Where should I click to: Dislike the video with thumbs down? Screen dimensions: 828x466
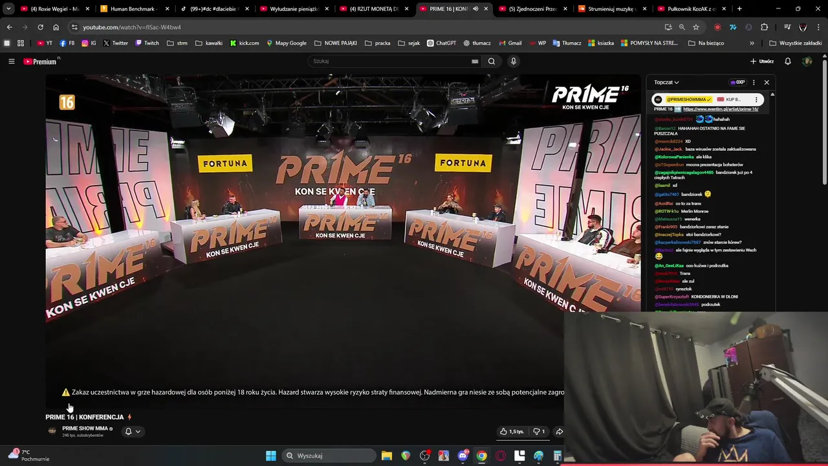[539, 432]
